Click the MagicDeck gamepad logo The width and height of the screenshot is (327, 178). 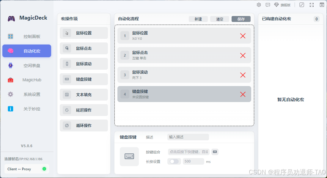pyautogui.click(x=11, y=18)
